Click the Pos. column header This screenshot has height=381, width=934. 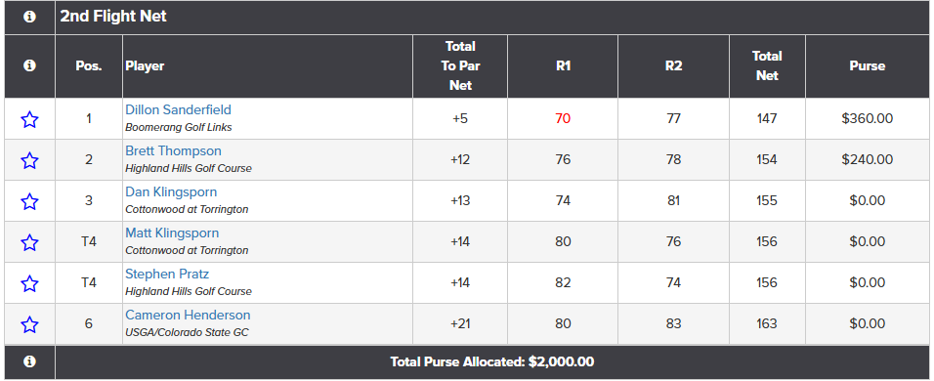89,66
